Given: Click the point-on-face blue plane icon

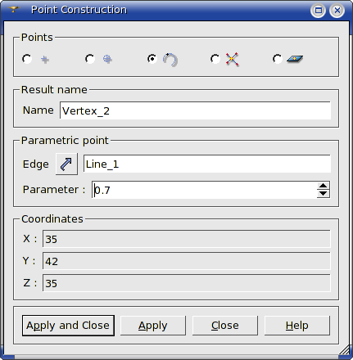Looking at the screenshot, I should point(295,59).
